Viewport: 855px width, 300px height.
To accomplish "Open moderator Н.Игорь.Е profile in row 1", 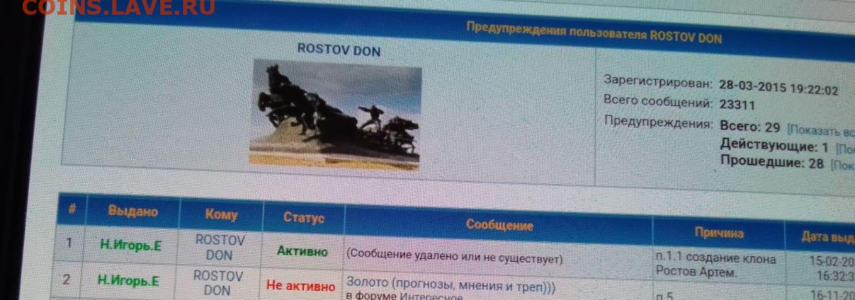I will tap(131, 245).
